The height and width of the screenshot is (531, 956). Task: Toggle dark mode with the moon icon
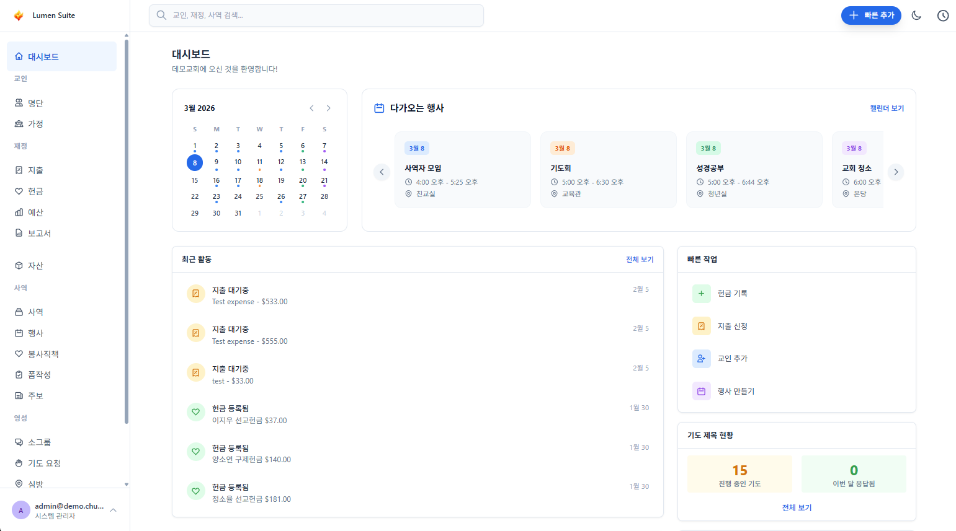tap(916, 15)
